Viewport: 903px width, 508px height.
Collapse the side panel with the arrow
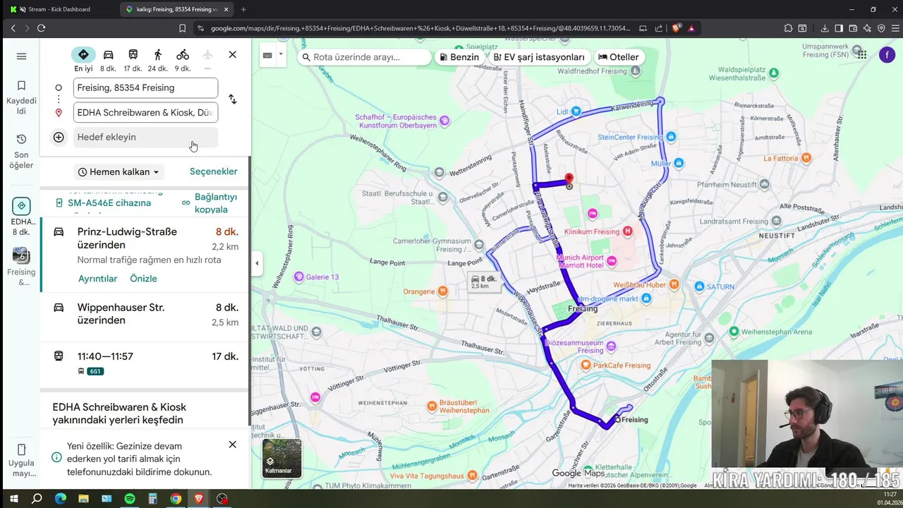(257, 263)
